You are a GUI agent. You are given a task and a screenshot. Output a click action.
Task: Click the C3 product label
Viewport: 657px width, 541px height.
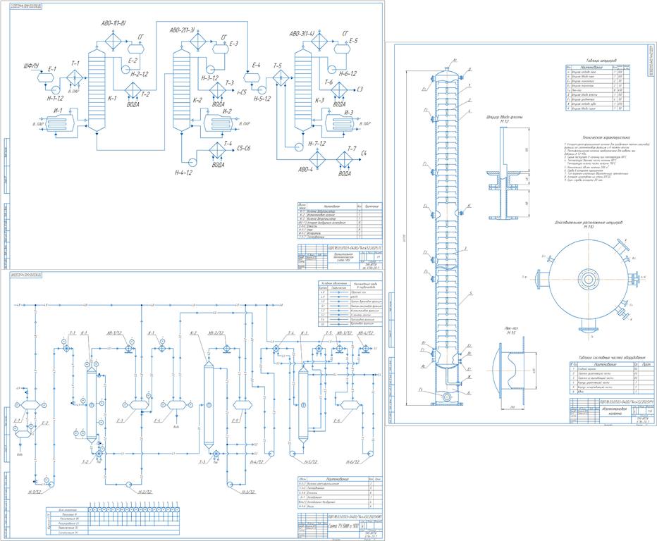tap(360, 89)
